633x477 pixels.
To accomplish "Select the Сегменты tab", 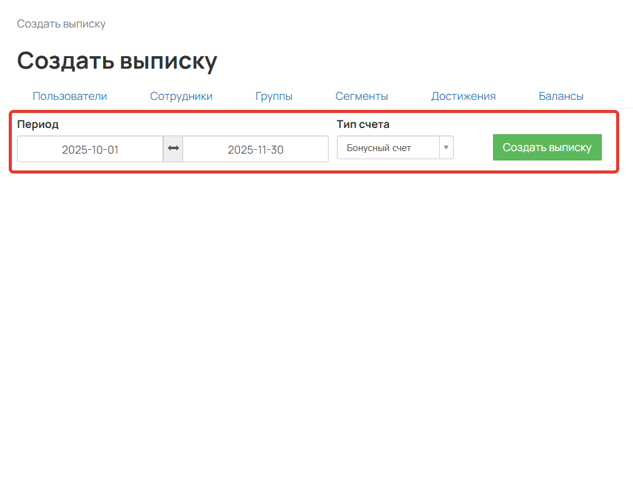I will click(x=361, y=96).
